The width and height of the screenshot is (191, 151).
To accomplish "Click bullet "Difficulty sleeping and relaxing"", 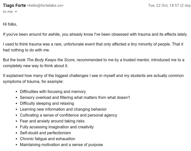I will (47, 103).
